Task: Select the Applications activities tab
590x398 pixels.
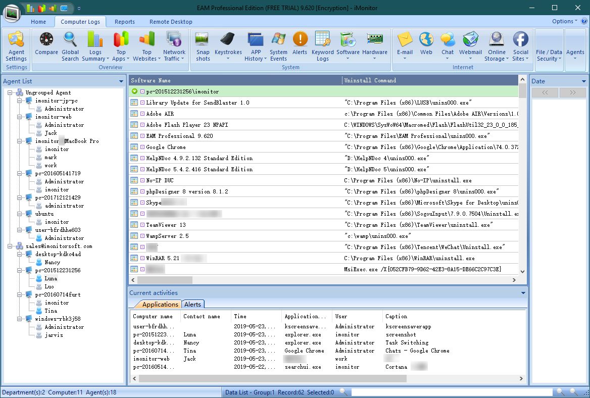Action: [x=160, y=305]
